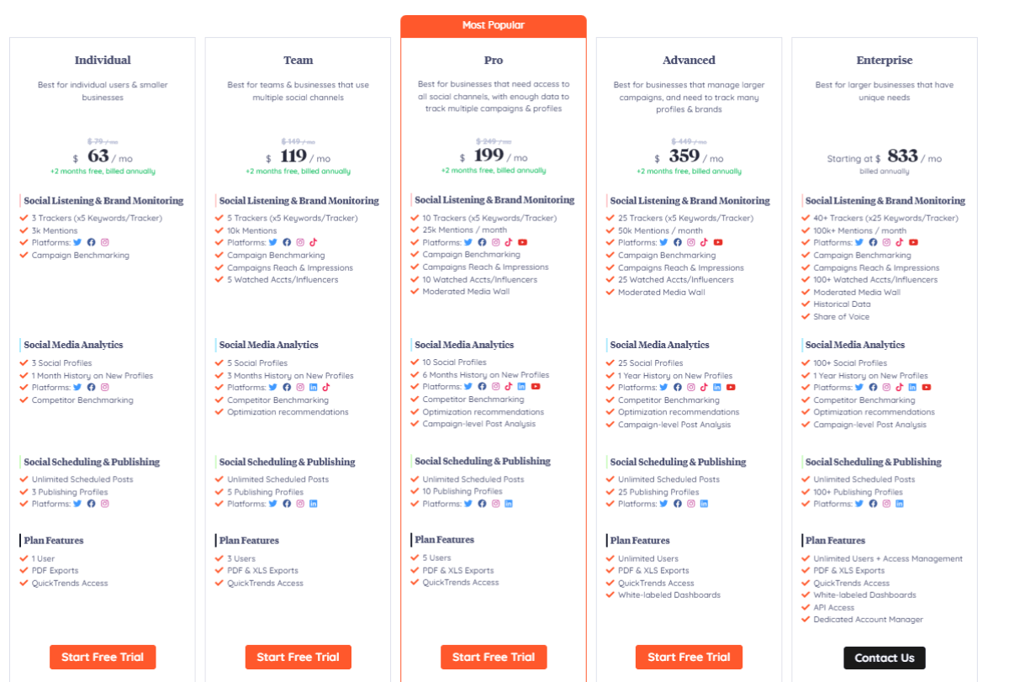This screenshot has height=682, width=1009.
Task: Start a free trial of the Individual plan
Action: click(103, 657)
